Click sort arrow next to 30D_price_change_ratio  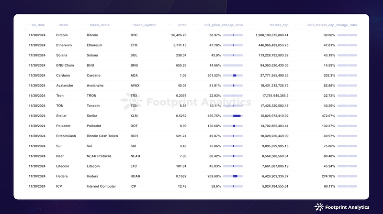click(x=194, y=25)
